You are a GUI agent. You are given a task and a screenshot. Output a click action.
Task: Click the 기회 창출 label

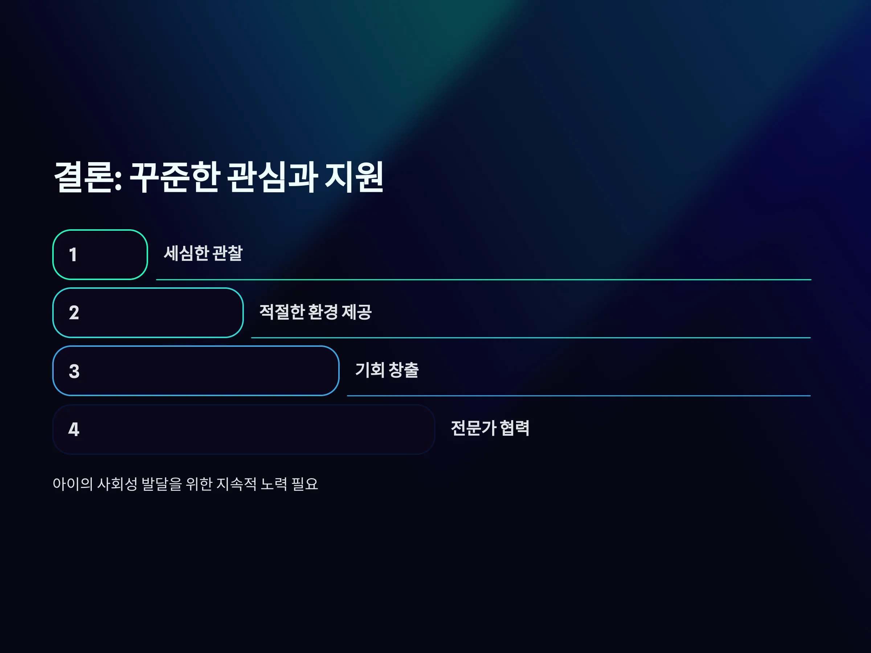click(387, 370)
